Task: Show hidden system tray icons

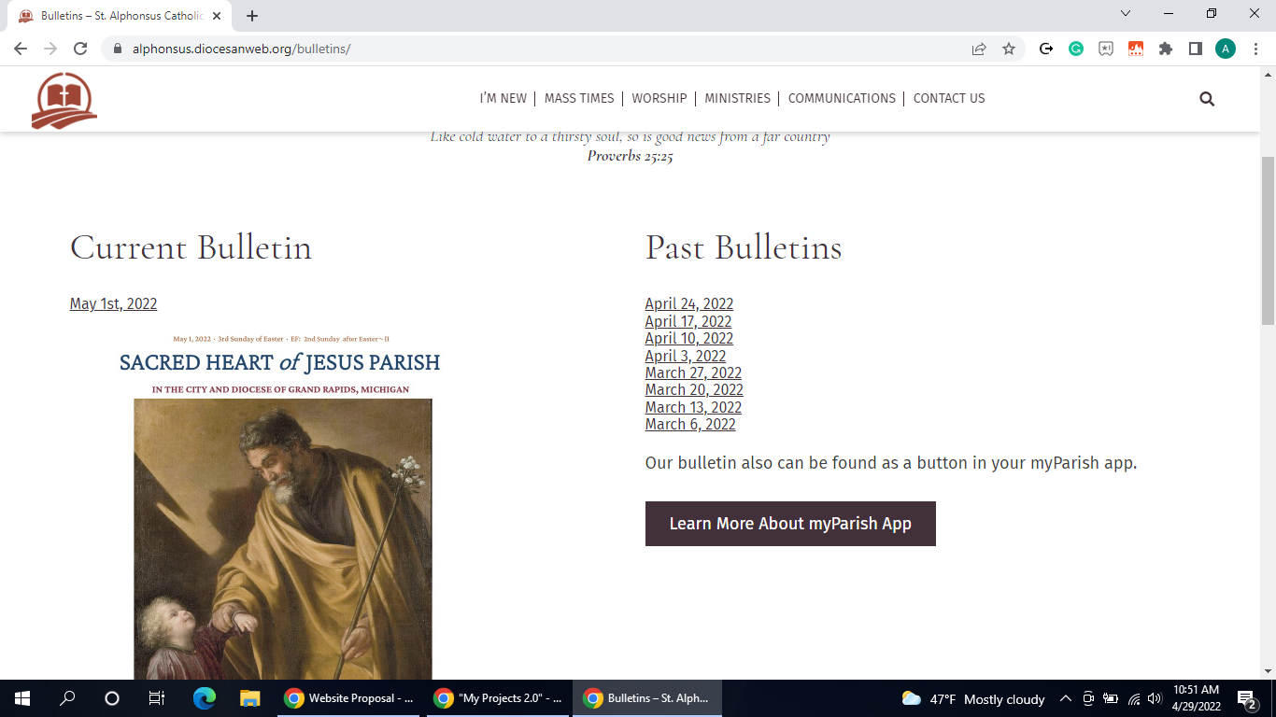Action: [x=1065, y=698]
